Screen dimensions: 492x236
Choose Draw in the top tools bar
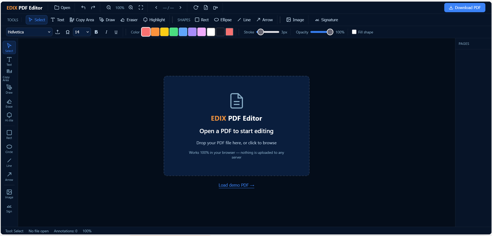click(107, 20)
